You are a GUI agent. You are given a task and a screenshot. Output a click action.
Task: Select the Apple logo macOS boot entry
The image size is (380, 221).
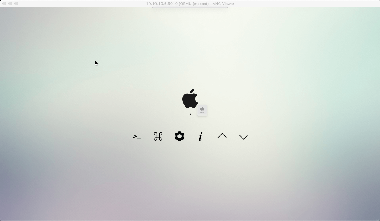click(x=190, y=99)
